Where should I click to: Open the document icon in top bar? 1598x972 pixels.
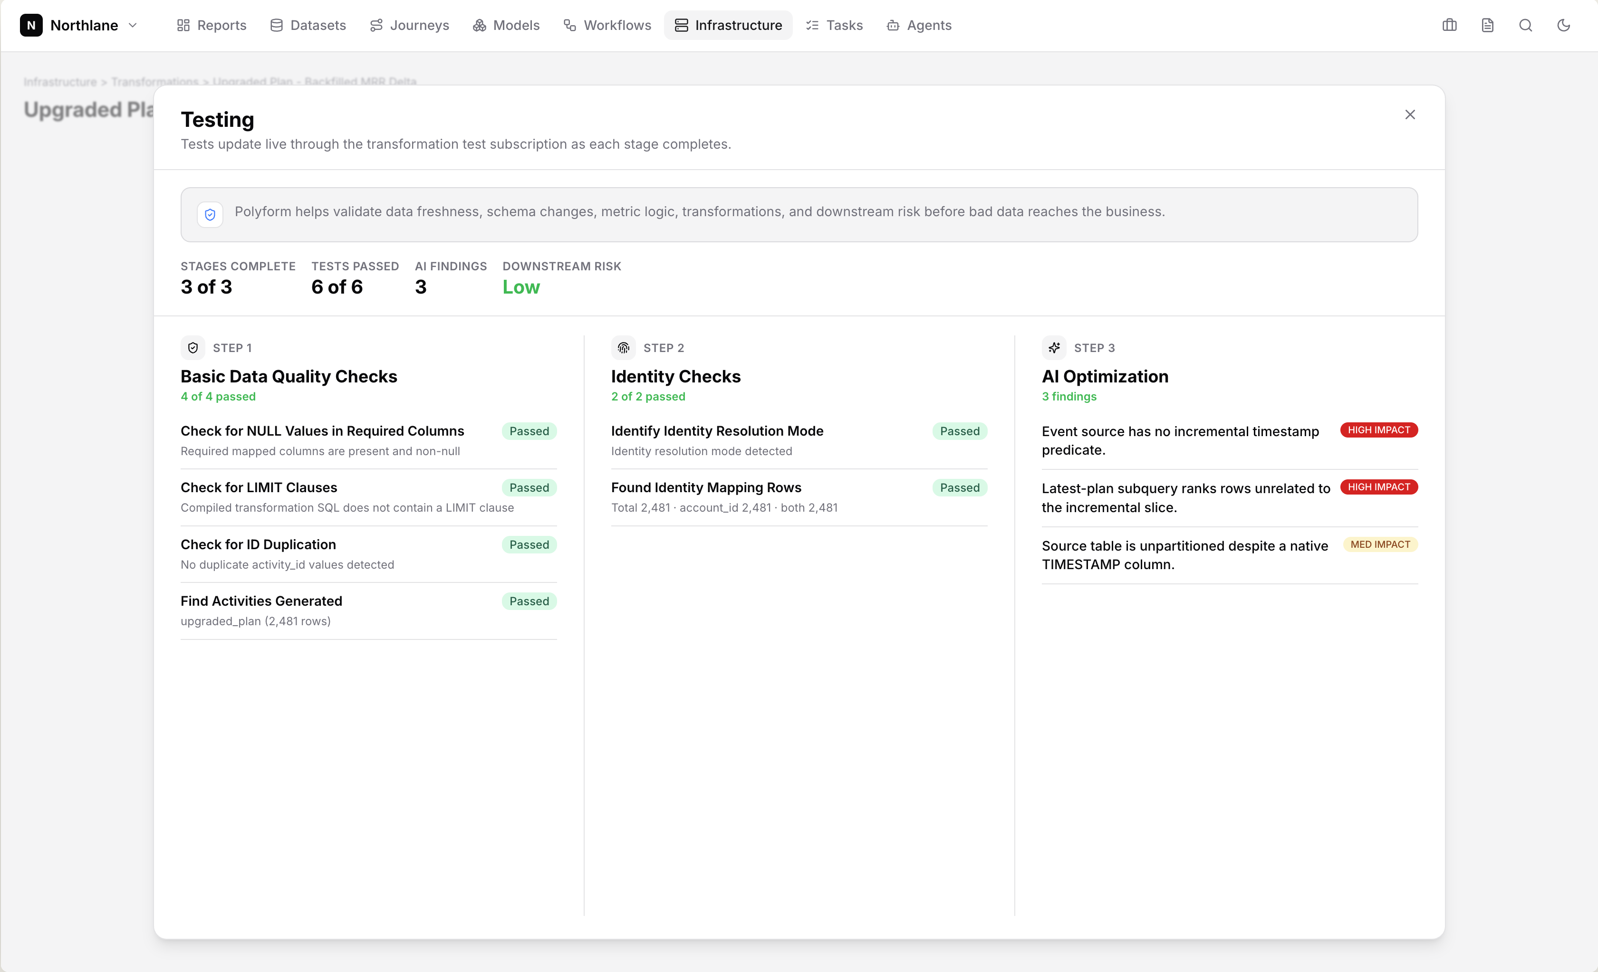[1488, 25]
